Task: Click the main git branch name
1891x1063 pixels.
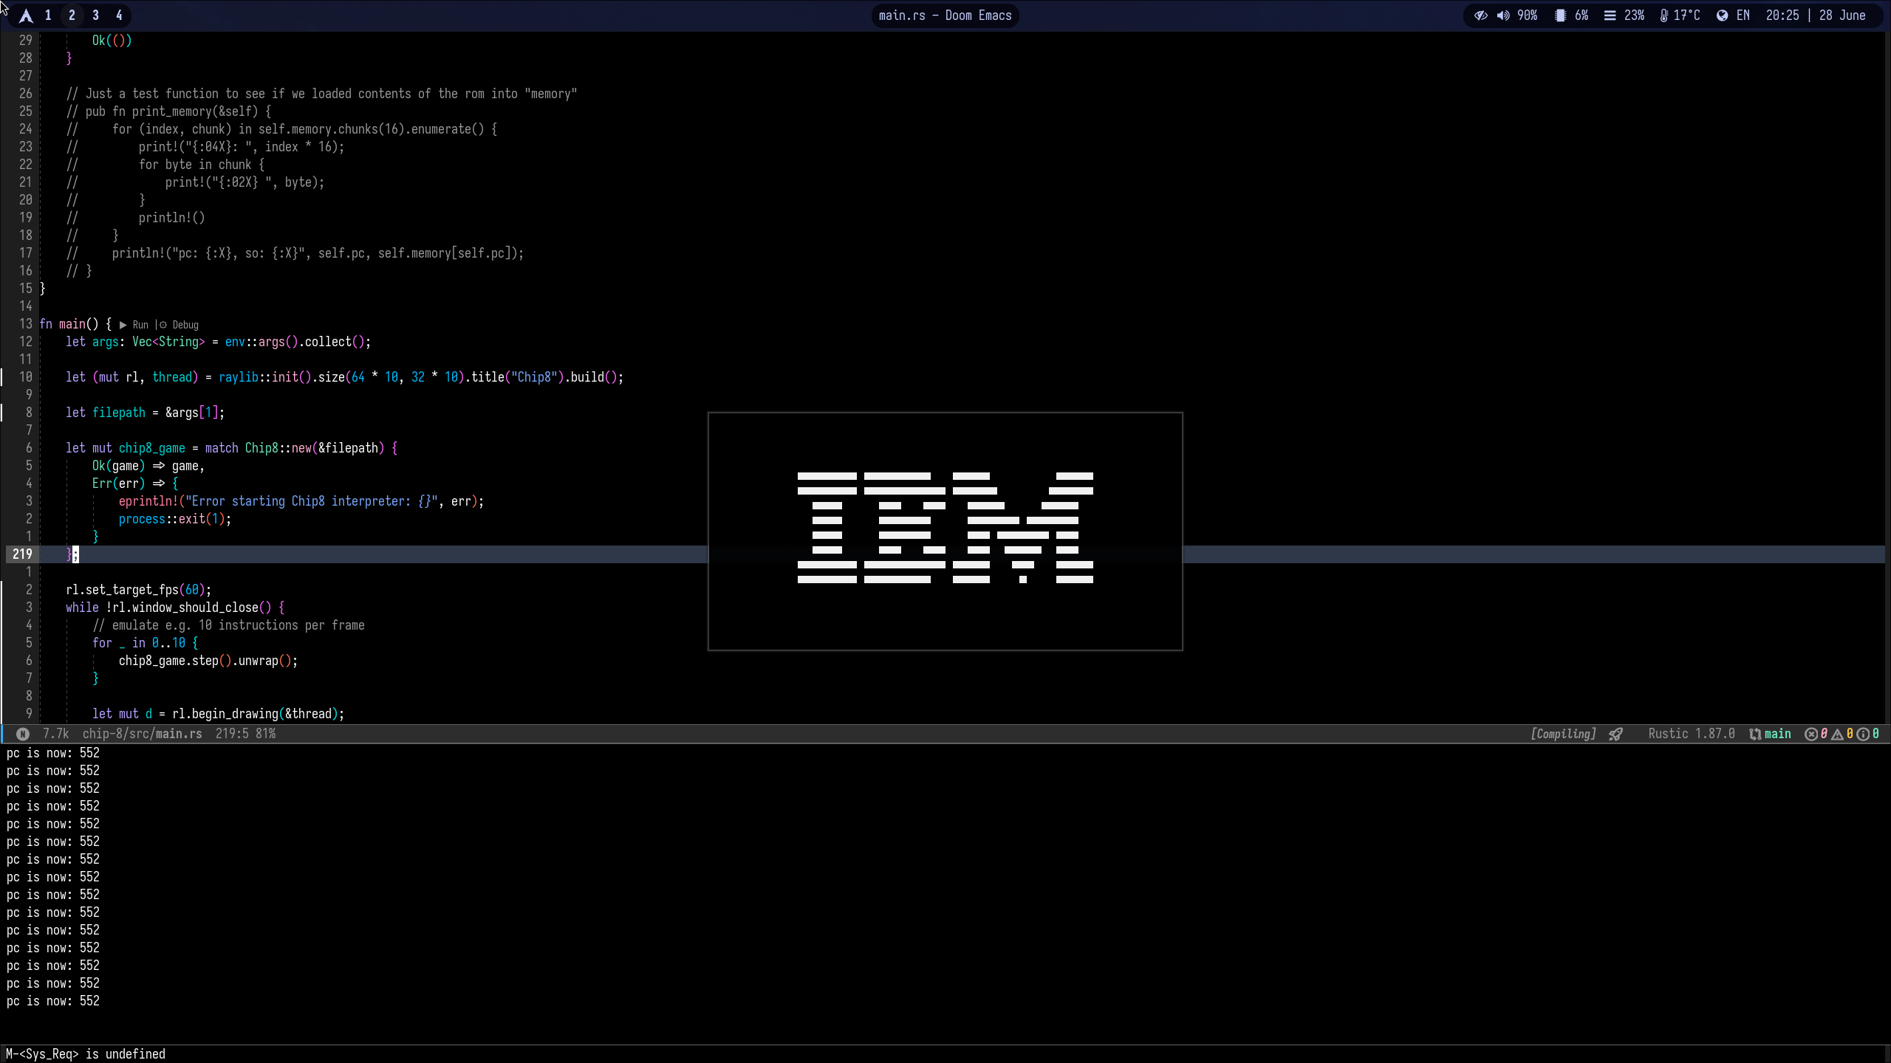Action: pos(1778,734)
